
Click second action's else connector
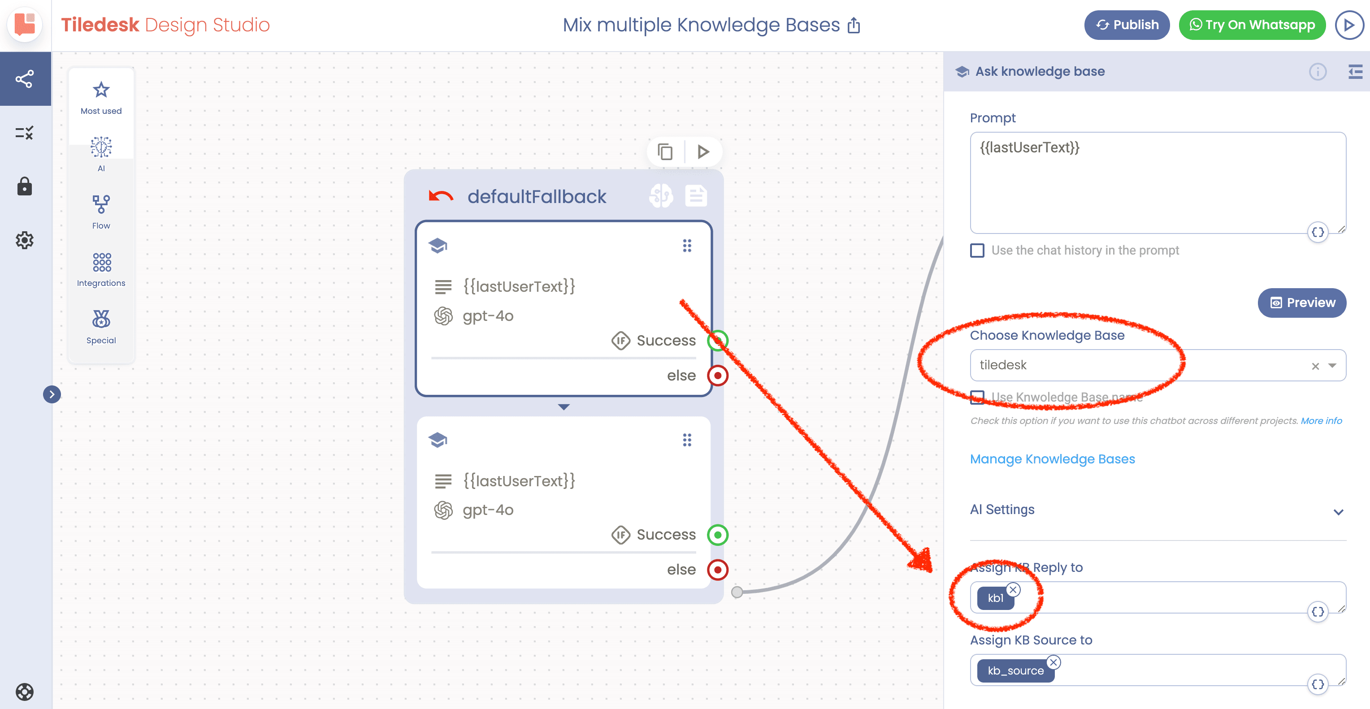[717, 570]
